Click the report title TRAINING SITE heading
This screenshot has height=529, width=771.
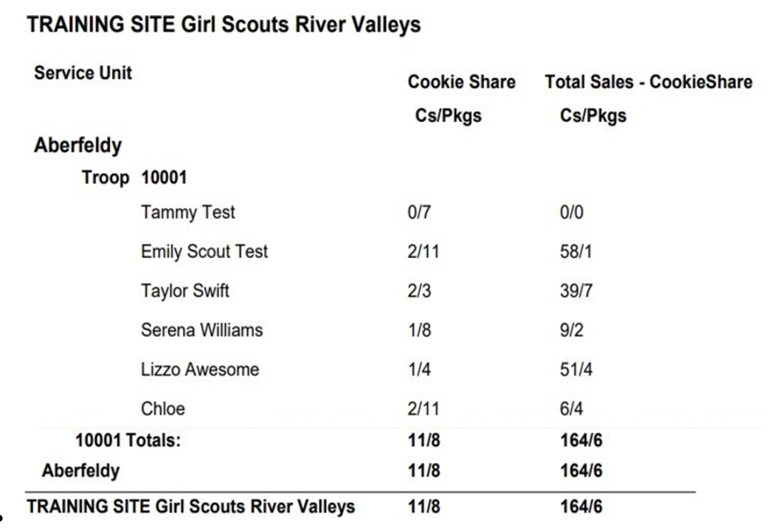coord(223,24)
